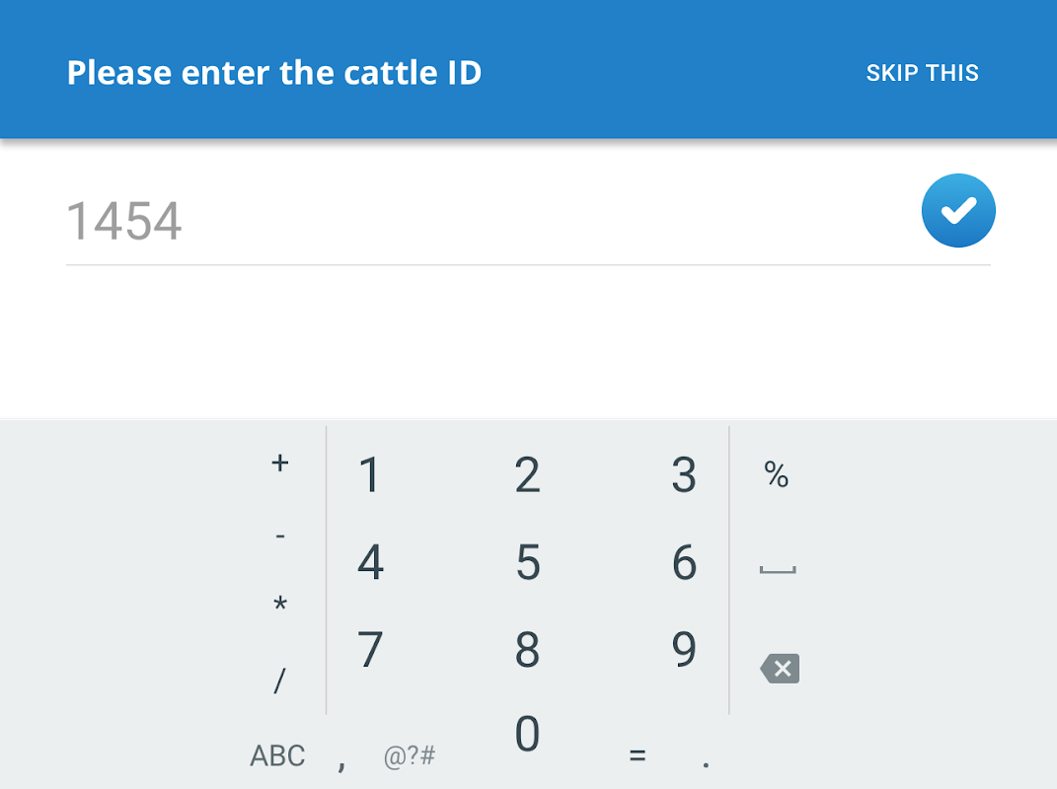Click SKIP THIS in the header
The image size is (1057, 789).
coord(922,73)
